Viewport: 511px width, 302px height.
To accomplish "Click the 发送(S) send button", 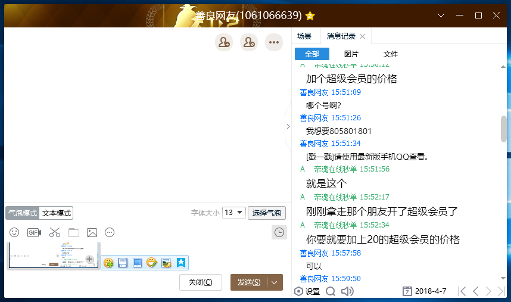I will click(249, 282).
